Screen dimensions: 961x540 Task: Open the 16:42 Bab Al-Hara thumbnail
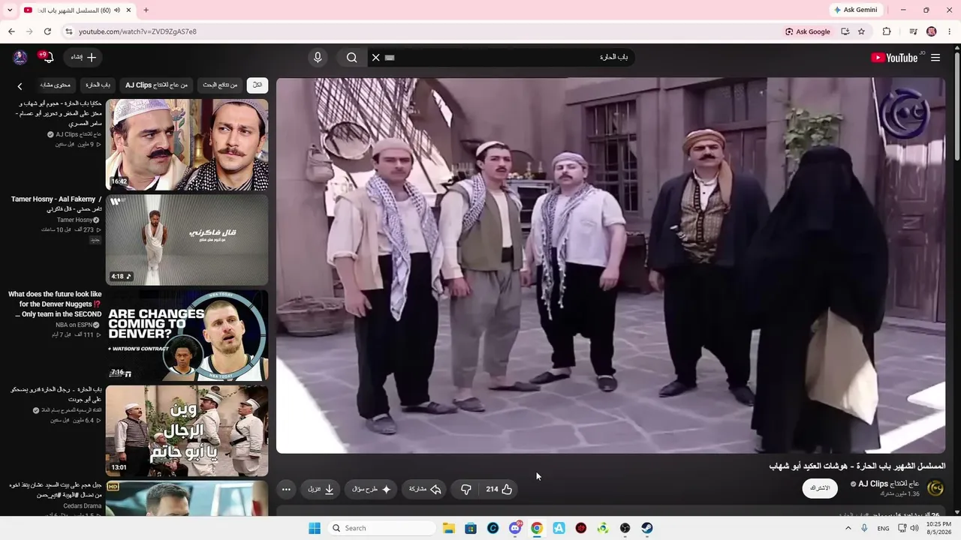187,145
